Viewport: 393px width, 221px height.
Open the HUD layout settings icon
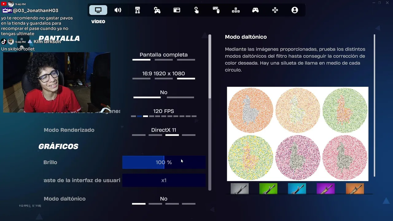point(177,10)
